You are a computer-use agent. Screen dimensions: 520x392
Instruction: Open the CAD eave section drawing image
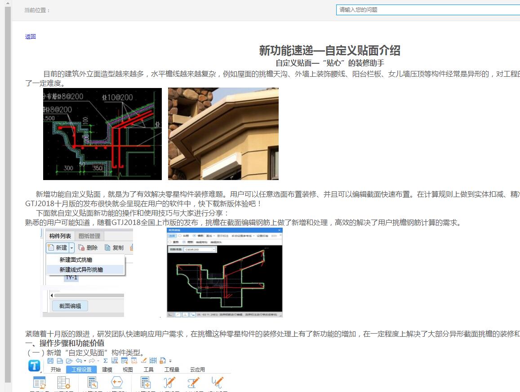(102, 134)
